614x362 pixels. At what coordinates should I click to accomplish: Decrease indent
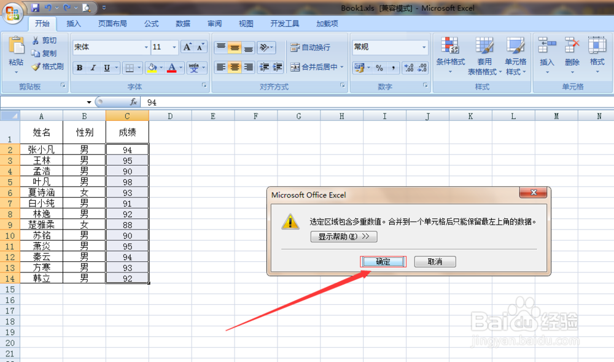[x=264, y=67]
